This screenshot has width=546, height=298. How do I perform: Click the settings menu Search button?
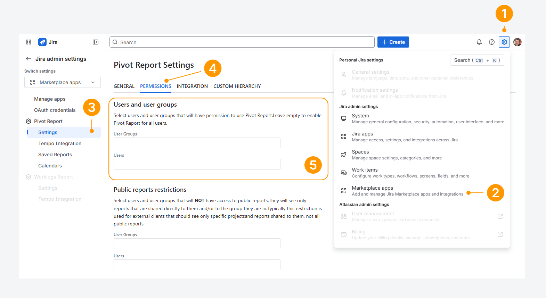pyautogui.click(x=477, y=60)
